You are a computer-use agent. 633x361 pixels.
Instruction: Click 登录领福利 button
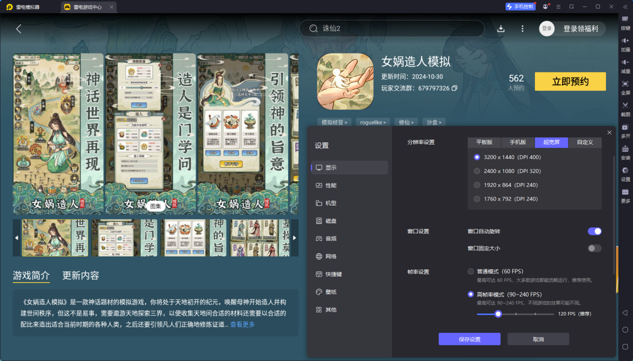click(x=580, y=28)
